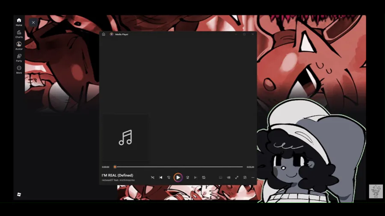Screen dimensions: 385x216
Task: Click the Media Player app icon in title bar
Action: tap(112, 34)
